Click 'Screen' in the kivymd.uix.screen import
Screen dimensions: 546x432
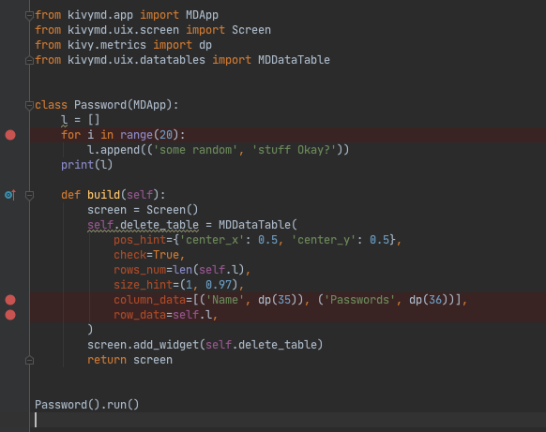tap(251, 30)
